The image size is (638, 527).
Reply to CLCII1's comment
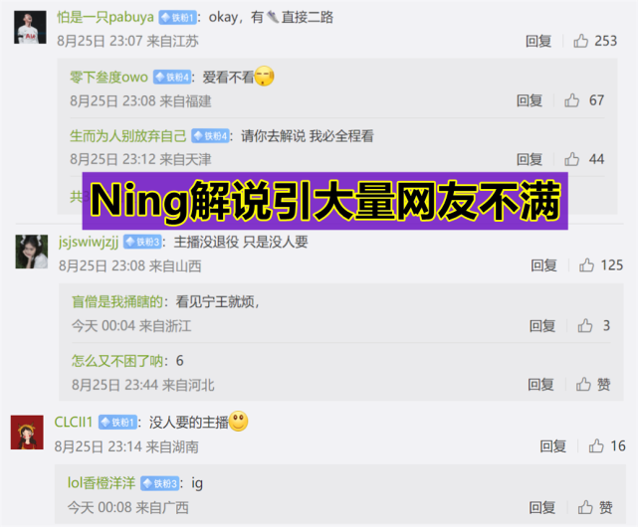pyautogui.click(x=553, y=446)
